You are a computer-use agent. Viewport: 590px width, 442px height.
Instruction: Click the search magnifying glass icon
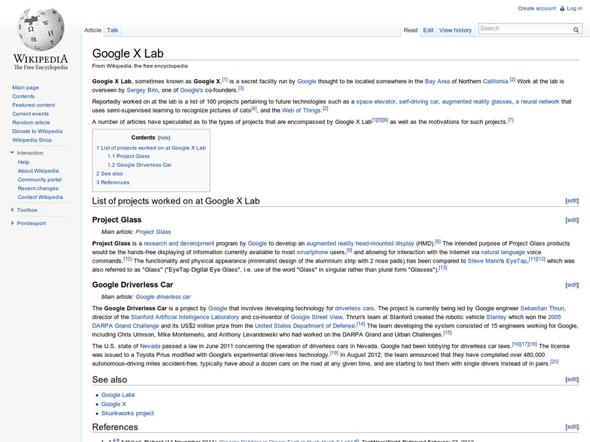click(576, 29)
